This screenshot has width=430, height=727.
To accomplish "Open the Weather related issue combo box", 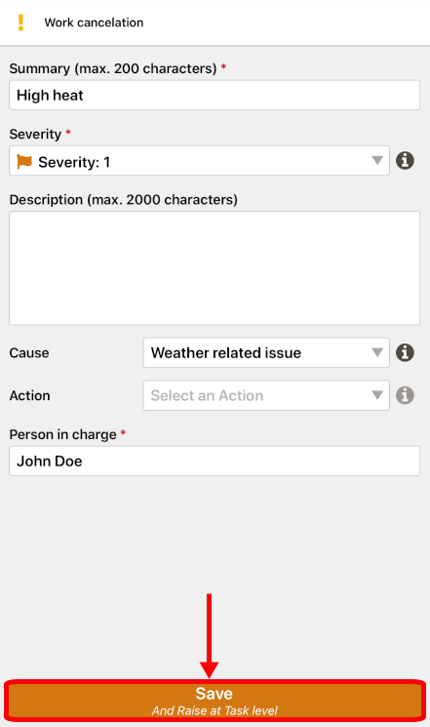I will coord(266,352).
